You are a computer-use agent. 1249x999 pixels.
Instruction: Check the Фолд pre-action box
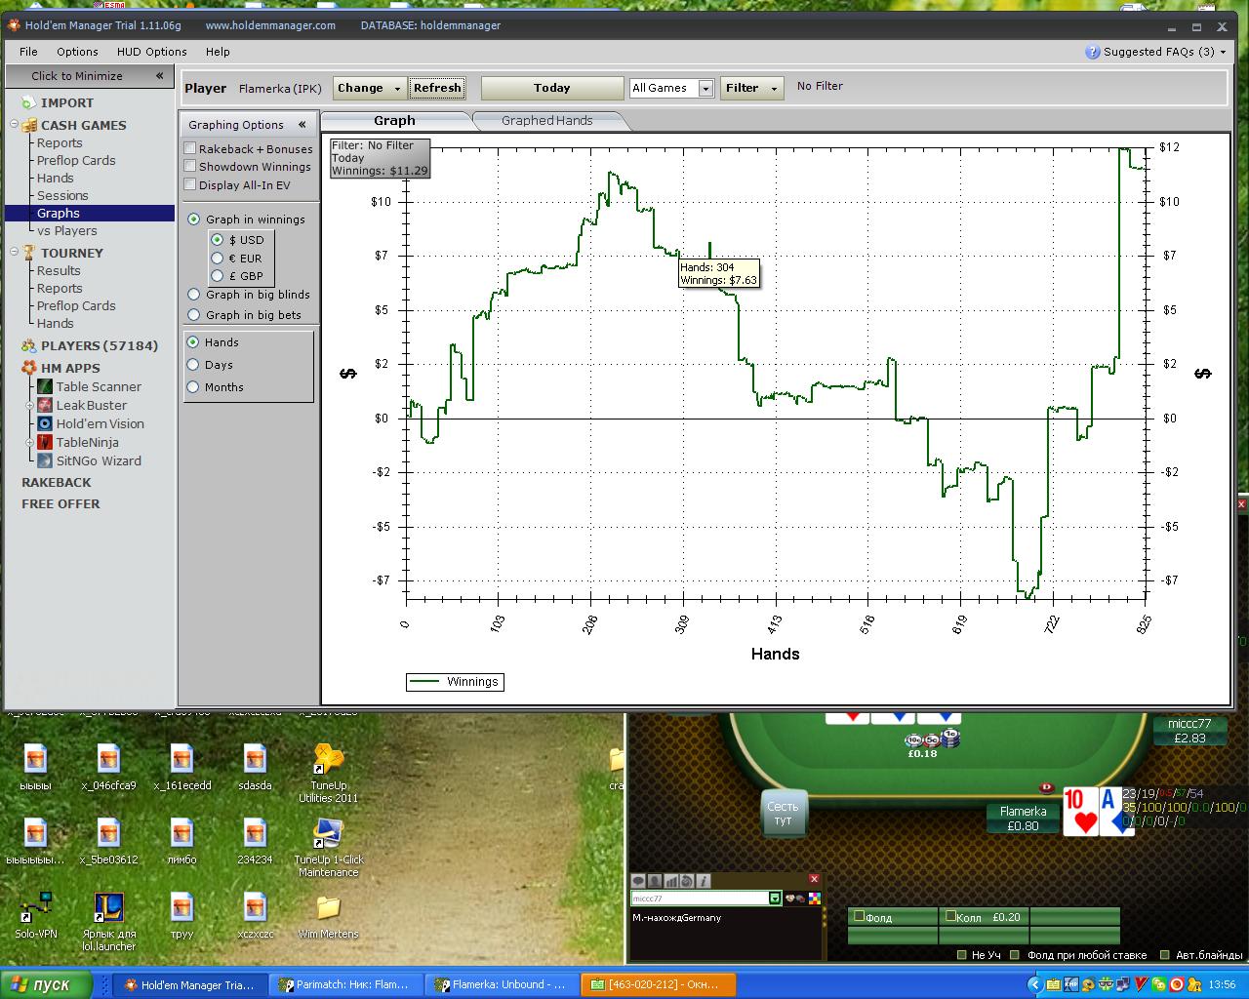coord(860,915)
